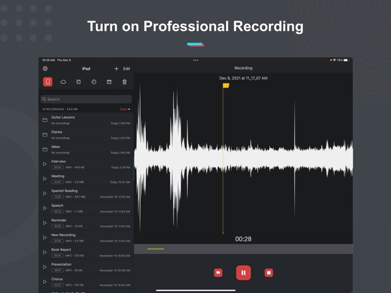Add a flag marker to recording
Screen dimensions: 391x293
[x=218, y=273]
